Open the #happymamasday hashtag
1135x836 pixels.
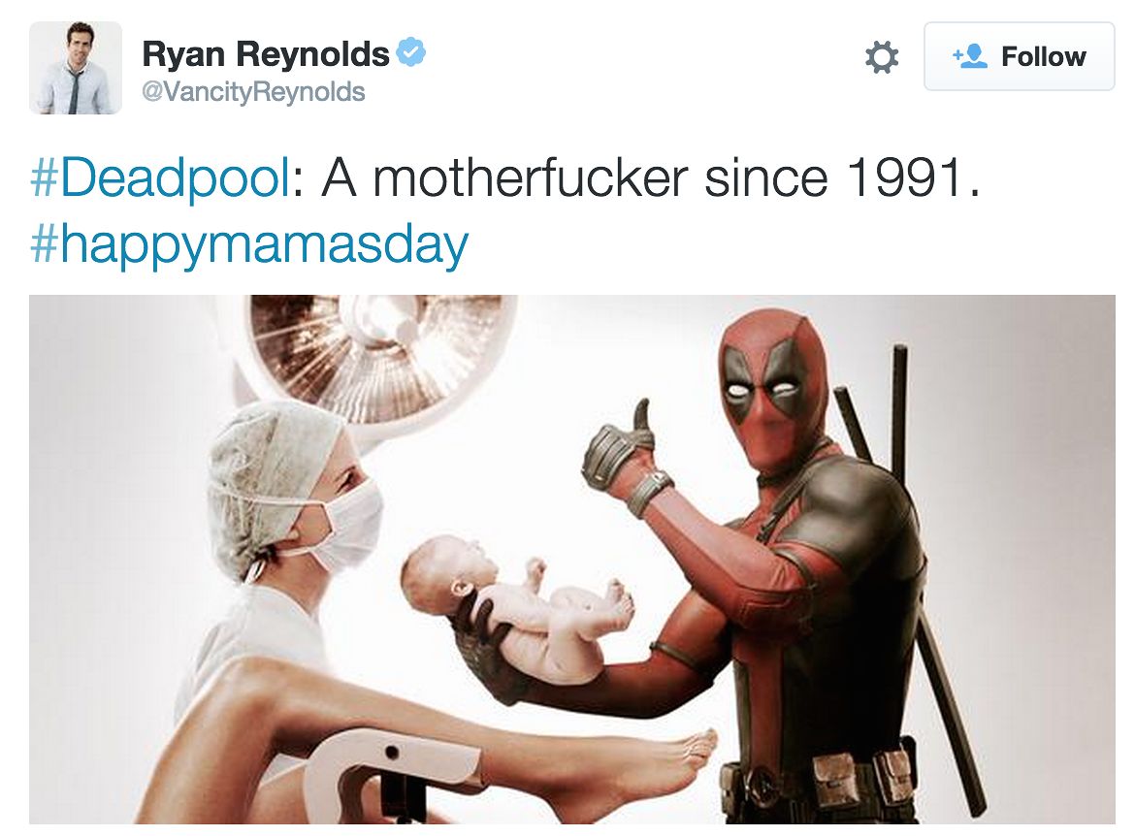tap(249, 245)
